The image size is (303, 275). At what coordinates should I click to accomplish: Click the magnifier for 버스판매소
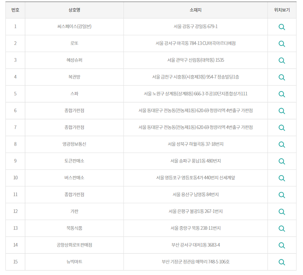(x=282, y=178)
